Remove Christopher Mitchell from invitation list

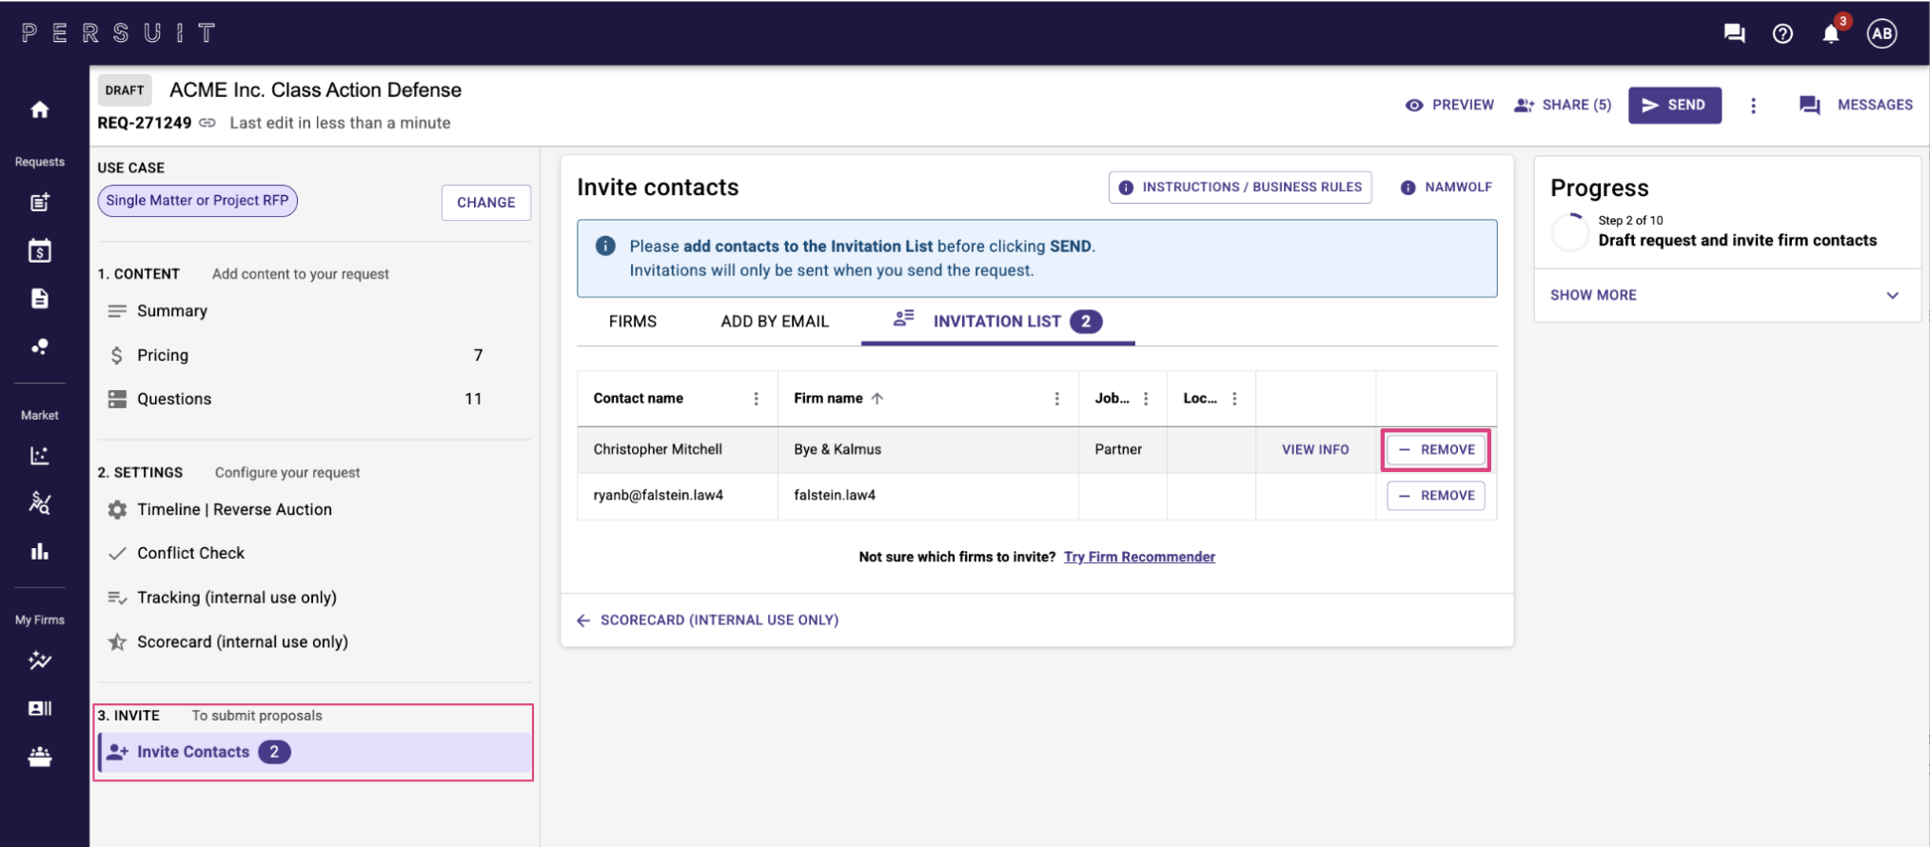pos(1436,449)
